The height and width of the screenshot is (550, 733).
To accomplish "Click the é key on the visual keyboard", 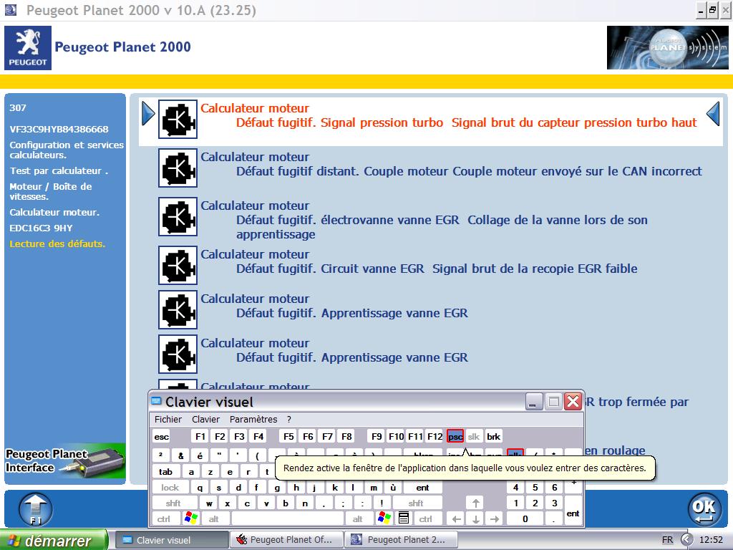I will [200, 456].
